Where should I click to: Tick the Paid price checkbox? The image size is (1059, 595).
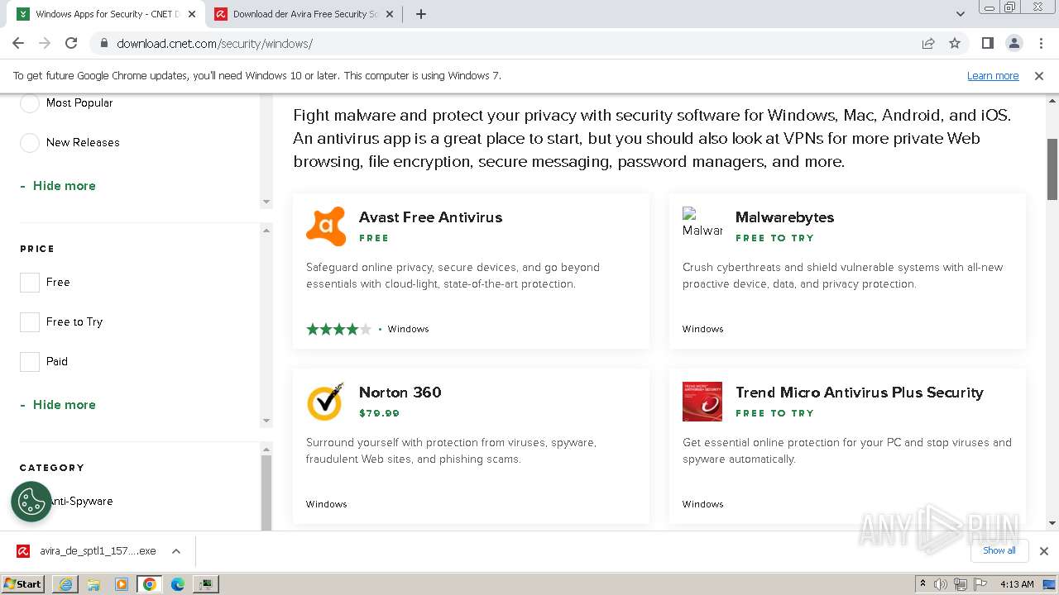pos(30,362)
